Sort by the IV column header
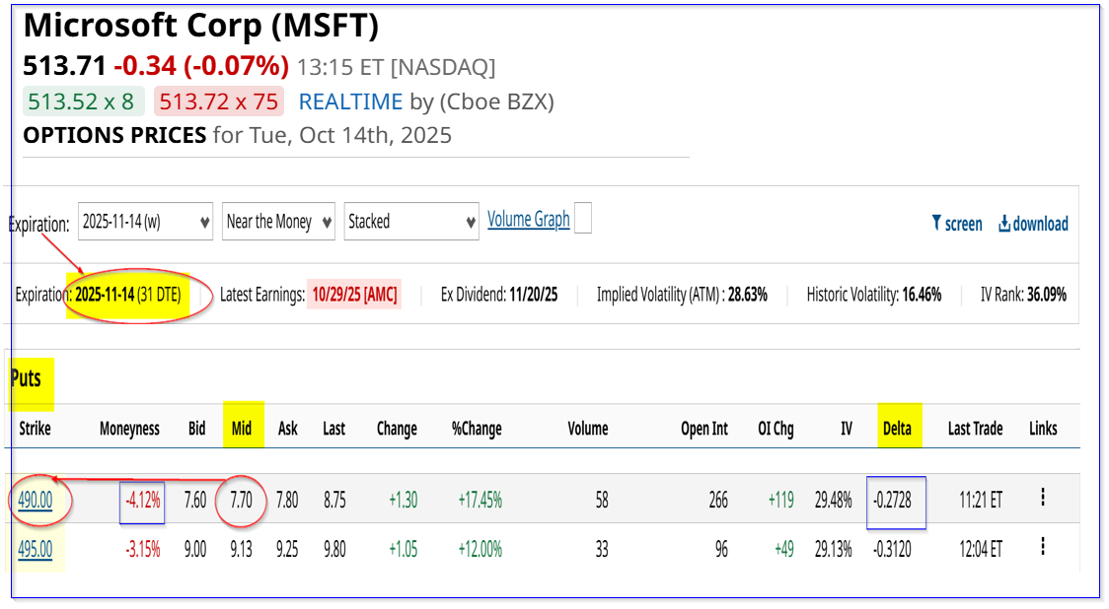Screen dimensions: 1109x609 846,429
